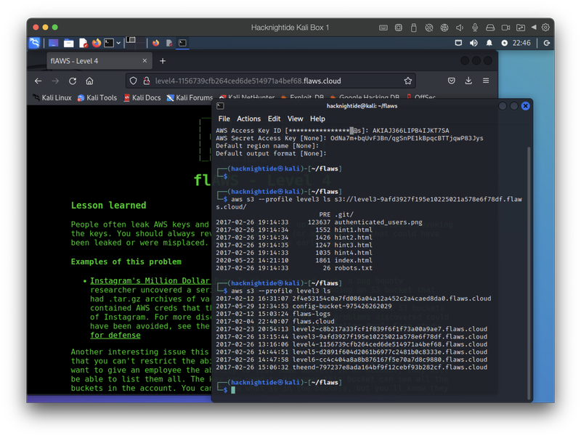Screen dimensions: 581x438
Task: Open the terminal Actions menu
Action: 248,118
